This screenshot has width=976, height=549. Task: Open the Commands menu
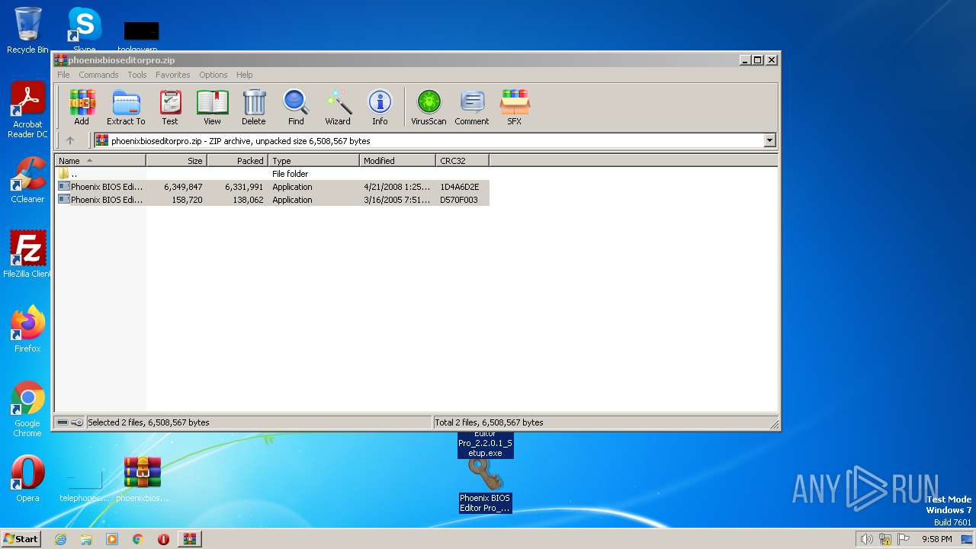point(98,75)
